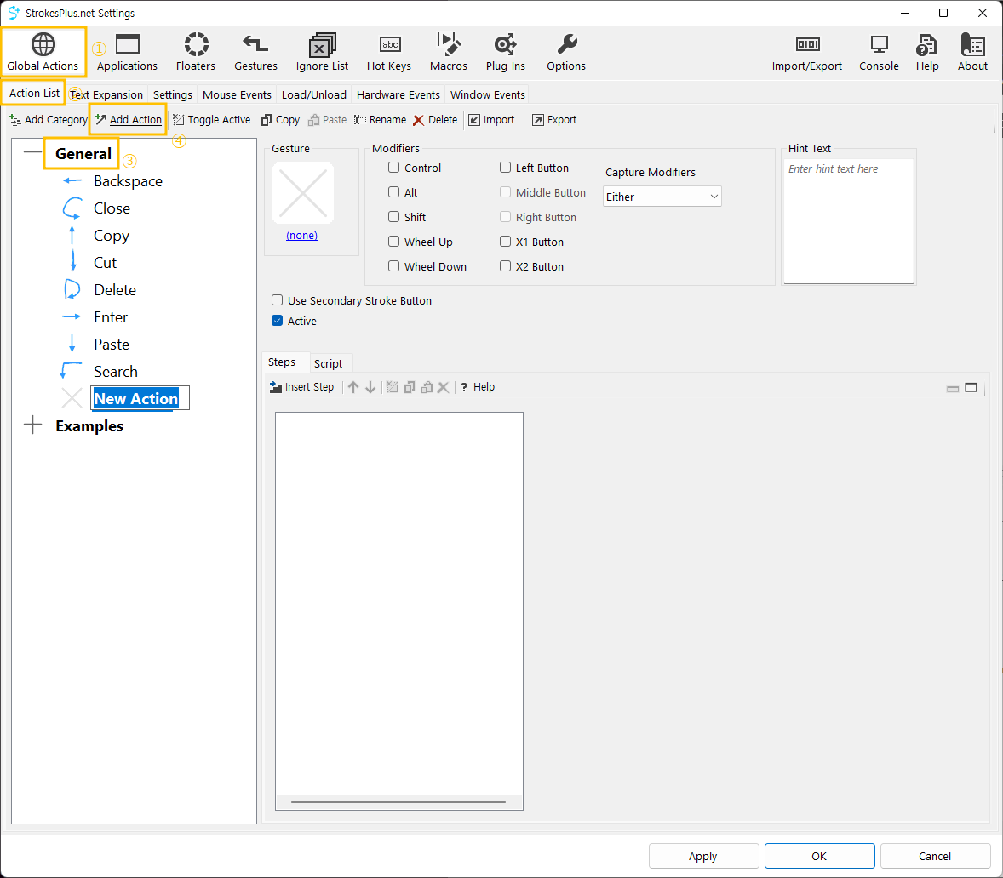Delete the selected action via toolbar
This screenshot has height=878, width=1003.
(435, 119)
